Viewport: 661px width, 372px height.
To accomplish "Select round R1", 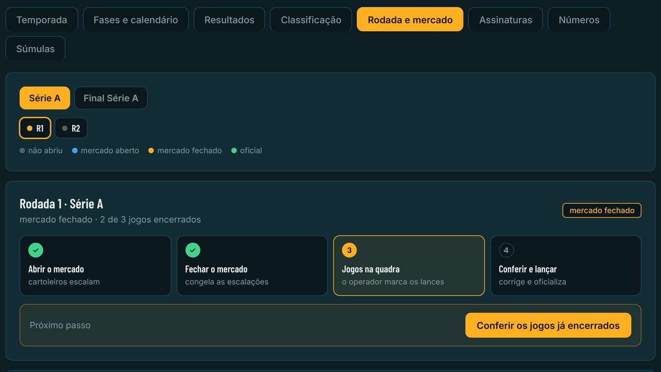I will tap(35, 128).
